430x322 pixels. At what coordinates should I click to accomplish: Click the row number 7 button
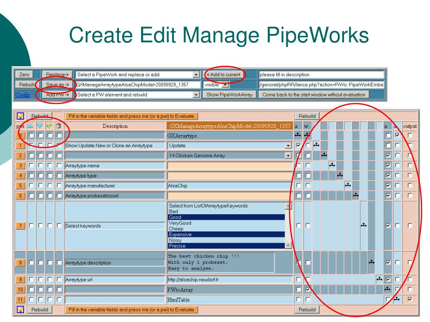[x=20, y=226]
